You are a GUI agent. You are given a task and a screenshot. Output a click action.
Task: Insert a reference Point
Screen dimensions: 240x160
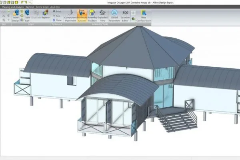57,11
